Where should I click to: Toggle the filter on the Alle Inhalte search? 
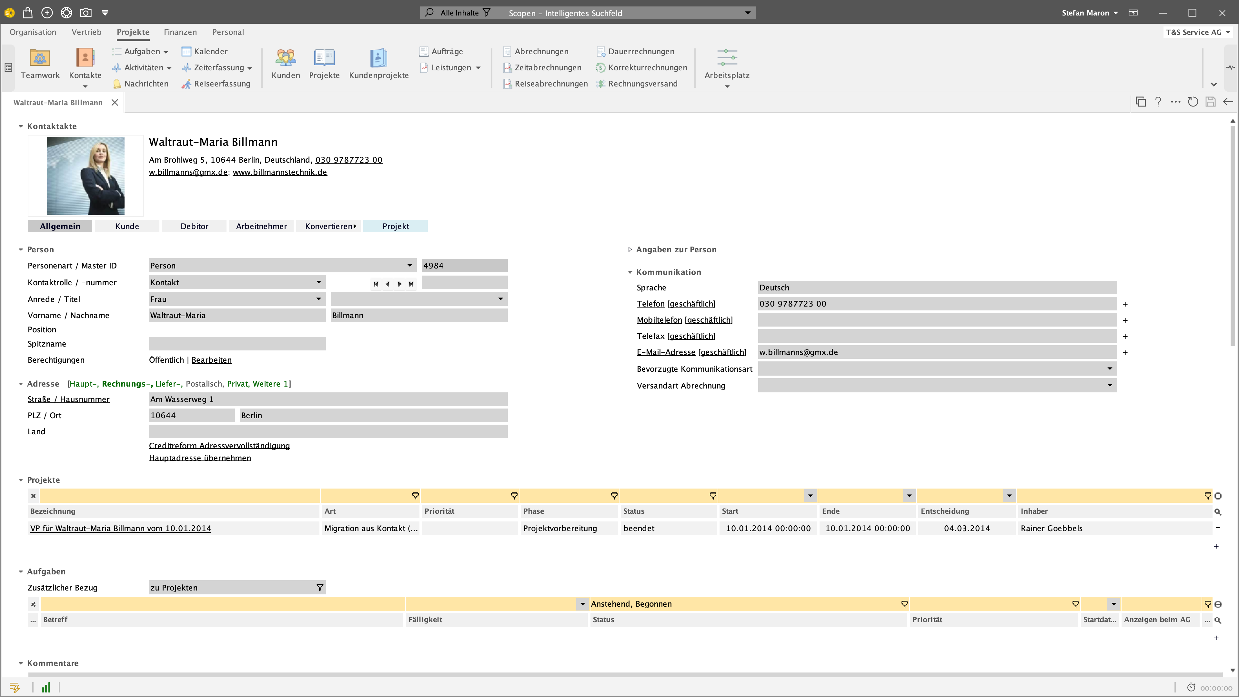[487, 13]
